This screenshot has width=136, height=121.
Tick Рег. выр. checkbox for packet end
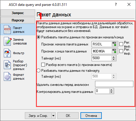[121, 51]
